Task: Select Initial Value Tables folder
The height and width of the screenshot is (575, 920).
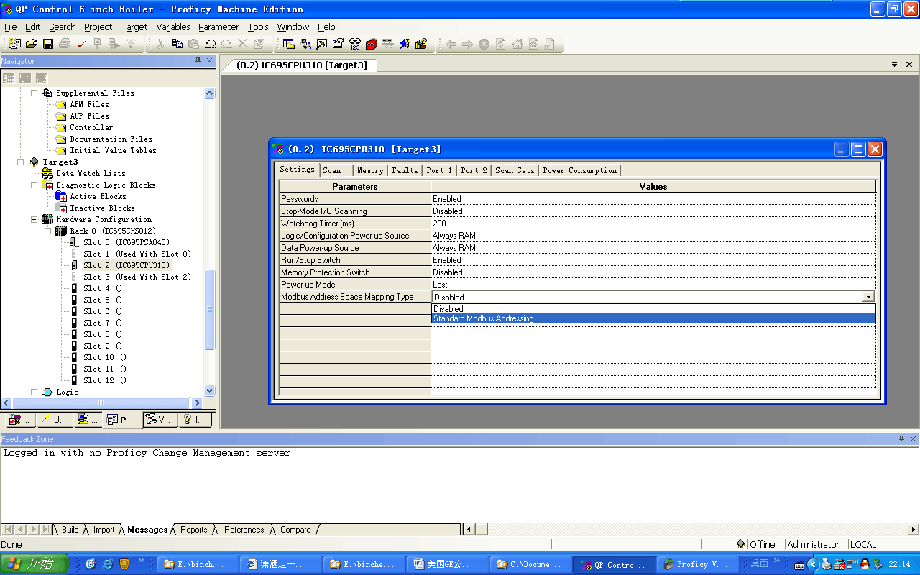Action: point(113,150)
